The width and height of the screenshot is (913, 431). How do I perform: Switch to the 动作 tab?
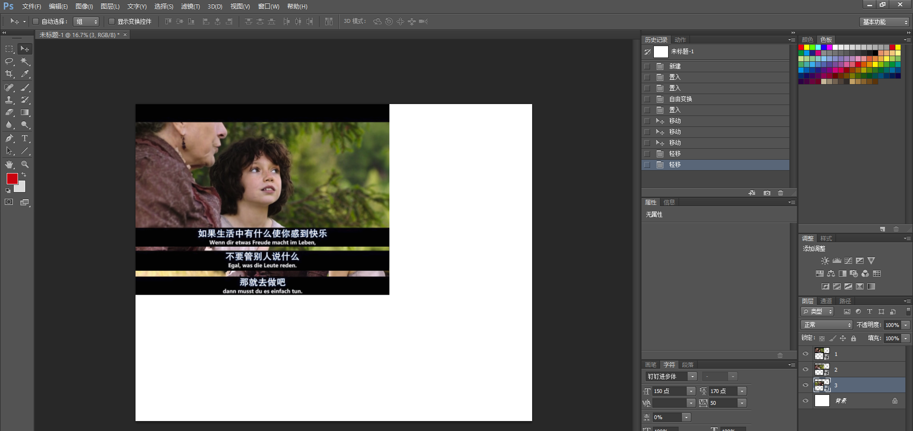coord(680,40)
